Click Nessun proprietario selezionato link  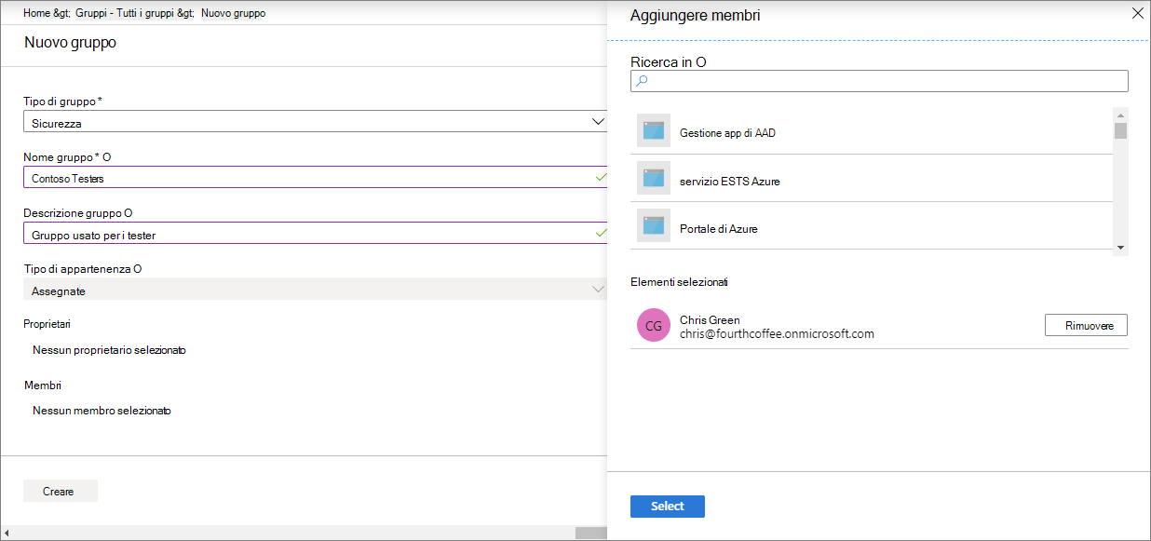tap(109, 350)
